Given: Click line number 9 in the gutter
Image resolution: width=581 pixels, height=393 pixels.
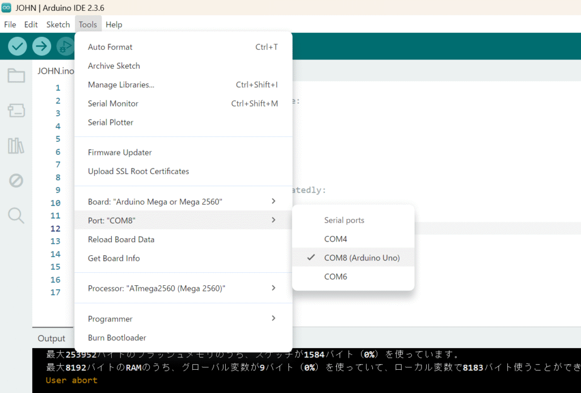Looking at the screenshot, I should pos(58,190).
